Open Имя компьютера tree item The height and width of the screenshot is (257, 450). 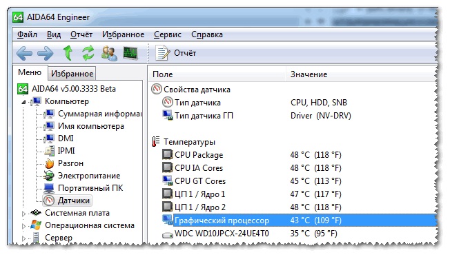click(91, 126)
